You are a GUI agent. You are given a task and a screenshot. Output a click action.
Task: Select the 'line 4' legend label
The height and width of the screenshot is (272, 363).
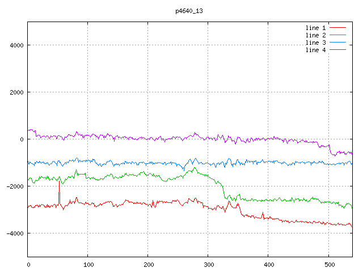point(315,50)
